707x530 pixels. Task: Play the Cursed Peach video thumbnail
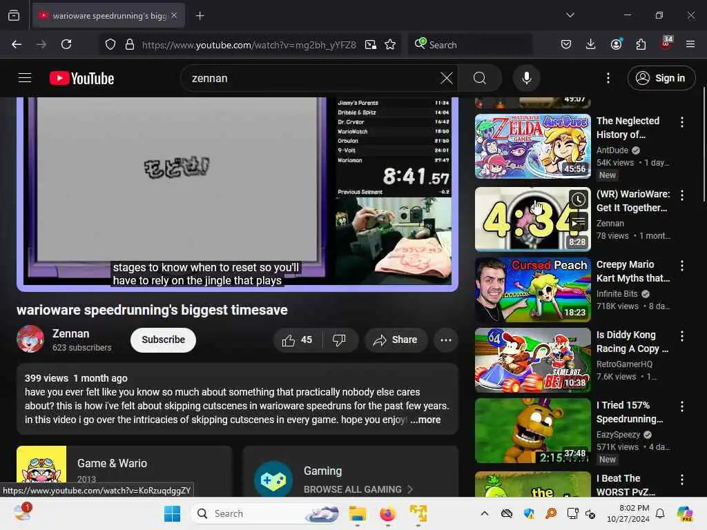tap(532, 289)
